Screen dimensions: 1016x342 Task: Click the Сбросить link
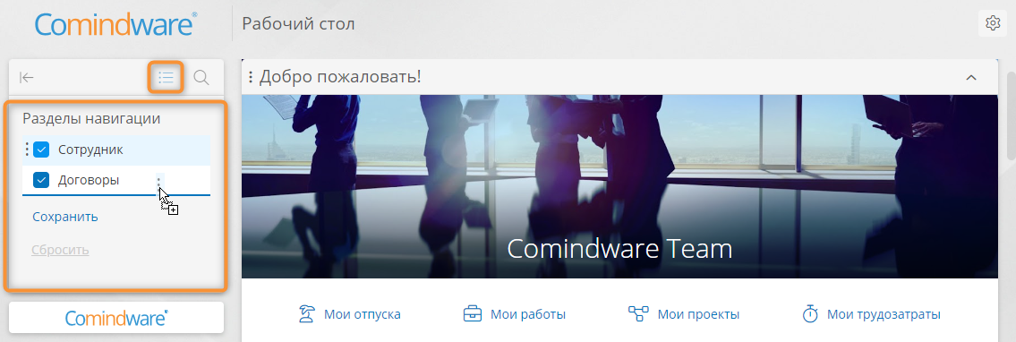(x=60, y=250)
